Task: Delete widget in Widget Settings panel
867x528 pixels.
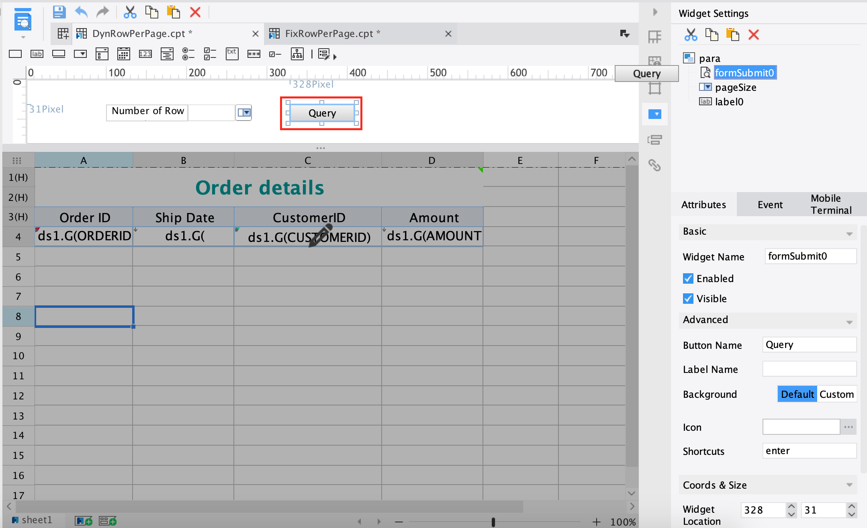Action: click(754, 35)
